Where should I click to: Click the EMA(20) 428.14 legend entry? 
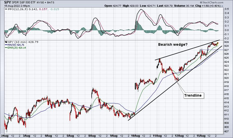(x=17, y=48)
